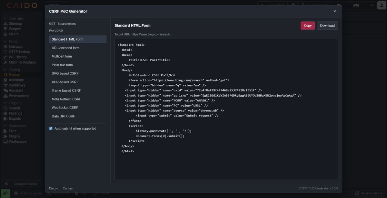Copy the generated PoC code
The width and height of the screenshot is (387, 198).
pos(308,25)
